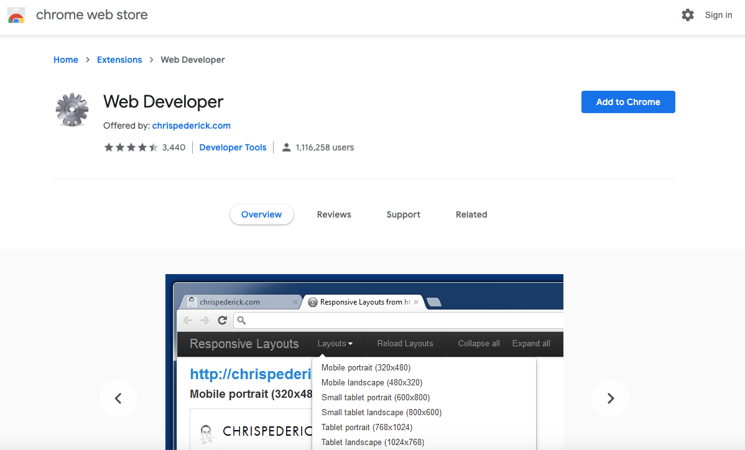Navigate to Extensions breadcrumb
Viewport: 745px width, 450px height.
pos(119,60)
